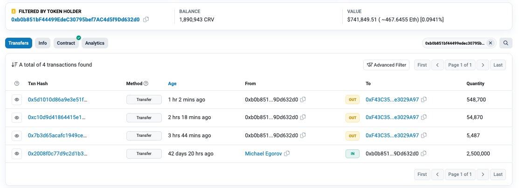Open transaction hash 0x7b3d65acafc1949ce

[58, 135]
